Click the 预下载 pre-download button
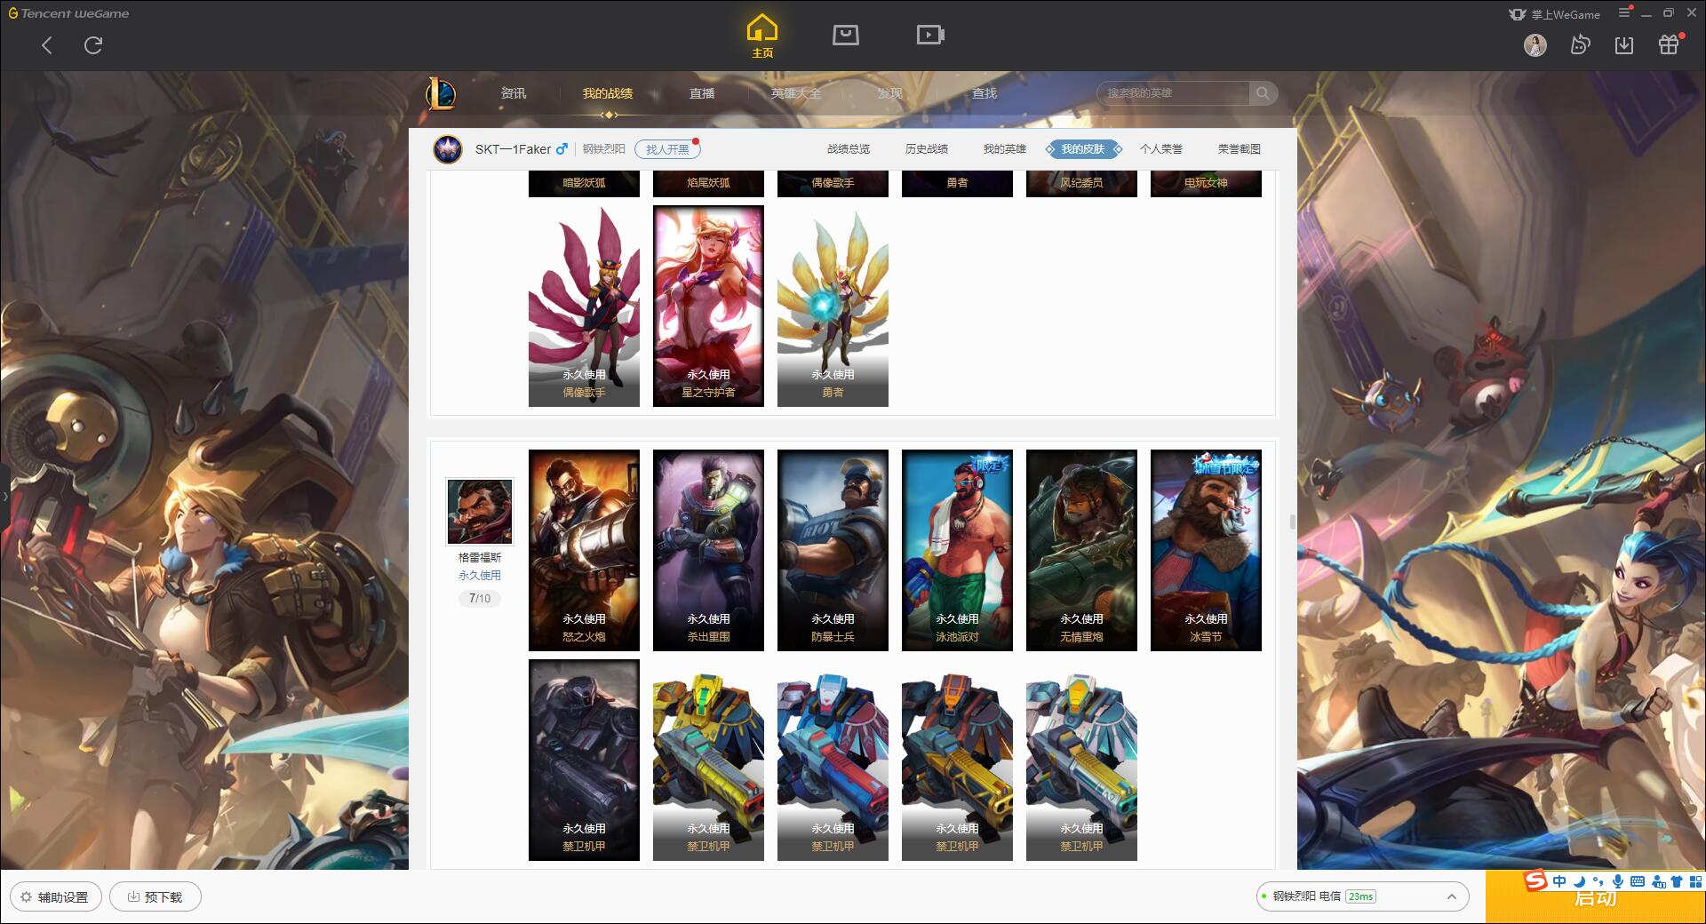The width and height of the screenshot is (1706, 924). click(x=155, y=897)
